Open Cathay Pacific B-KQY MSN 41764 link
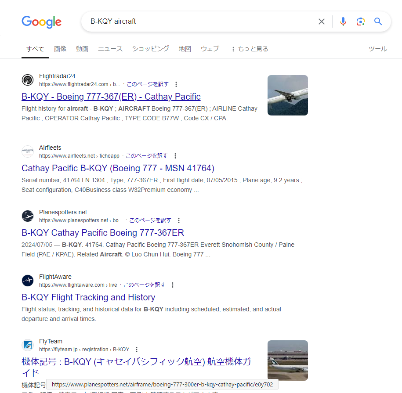Viewport: 402px width, 393px height. (x=118, y=168)
